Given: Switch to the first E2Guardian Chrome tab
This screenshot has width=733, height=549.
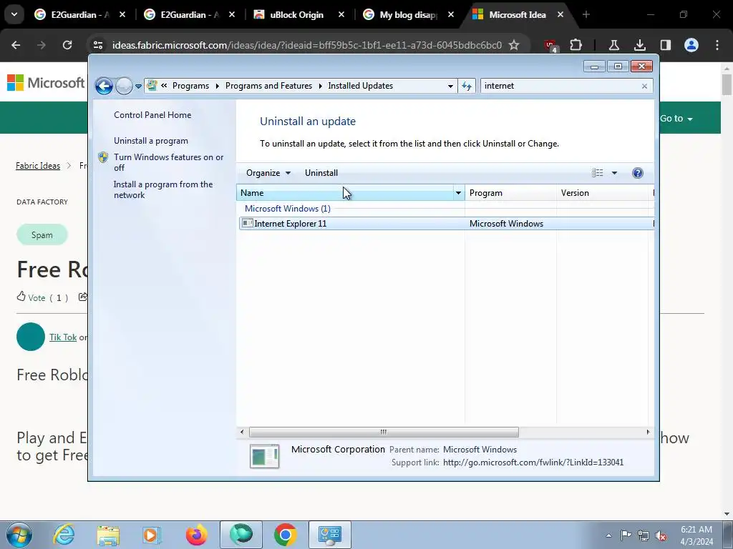Looking at the screenshot, I should tap(78, 15).
